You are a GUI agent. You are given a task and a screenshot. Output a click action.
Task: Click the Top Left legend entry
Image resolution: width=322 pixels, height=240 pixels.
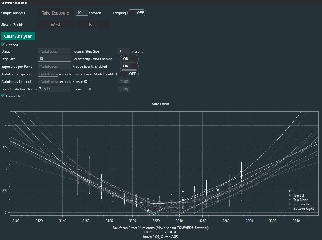tap(297, 195)
